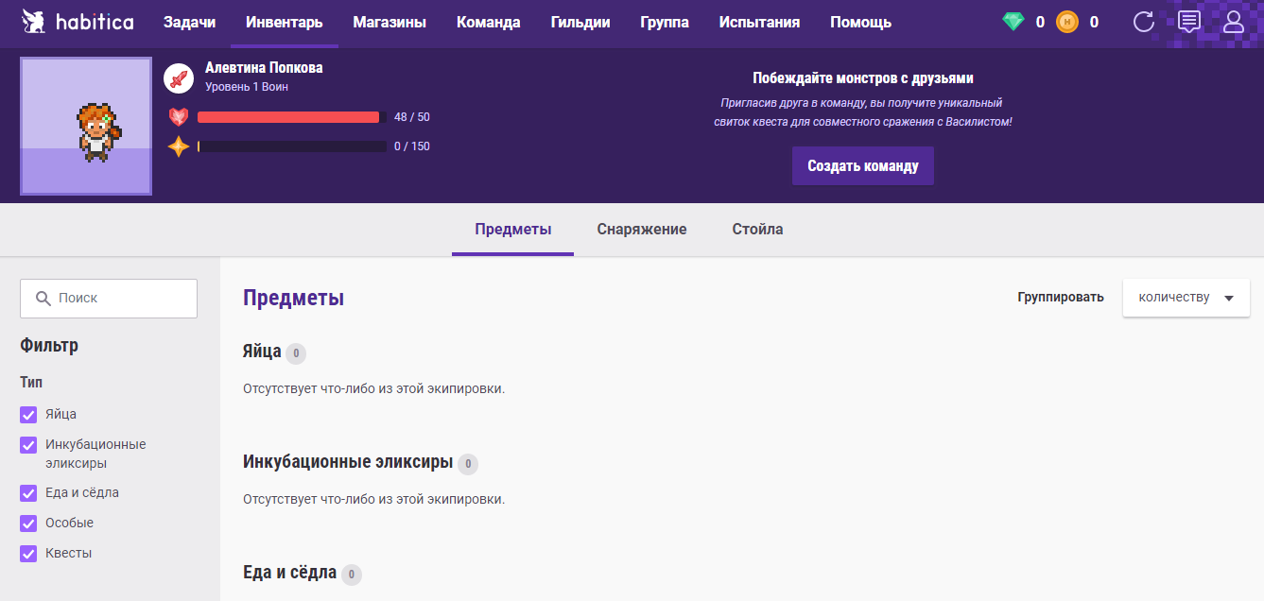Open the messages chat icon
This screenshot has height=601, width=1264.
tap(1189, 22)
